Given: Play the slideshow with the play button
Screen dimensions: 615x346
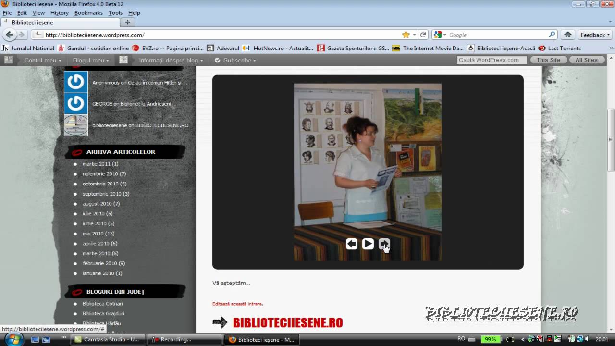Looking at the screenshot, I should pos(368,244).
